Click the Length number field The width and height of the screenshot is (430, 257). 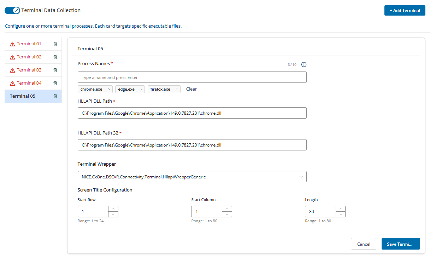pos(320,212)
